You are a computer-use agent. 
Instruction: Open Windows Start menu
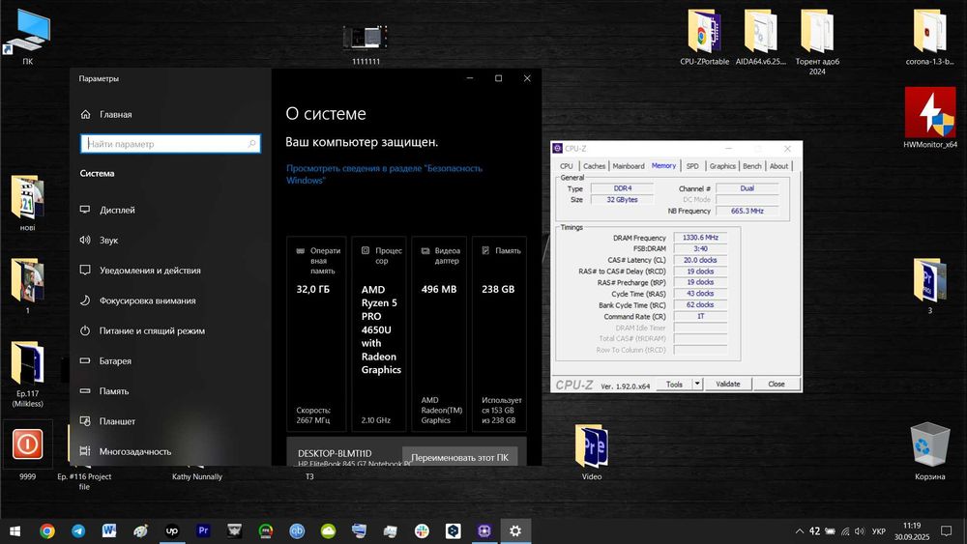15,530
